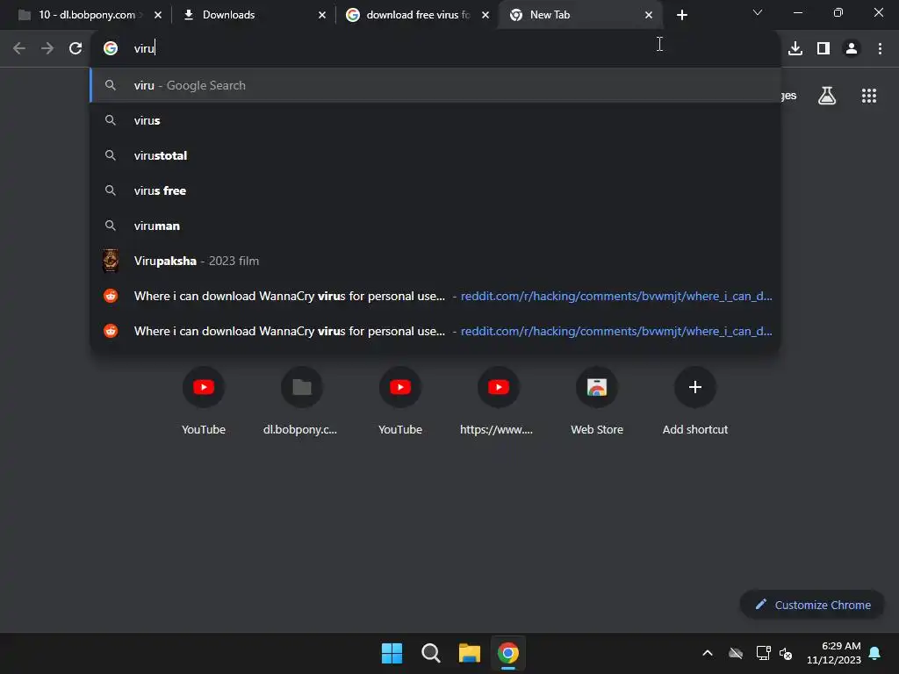Expand the tab search chevron

click(x=758, y=12)
